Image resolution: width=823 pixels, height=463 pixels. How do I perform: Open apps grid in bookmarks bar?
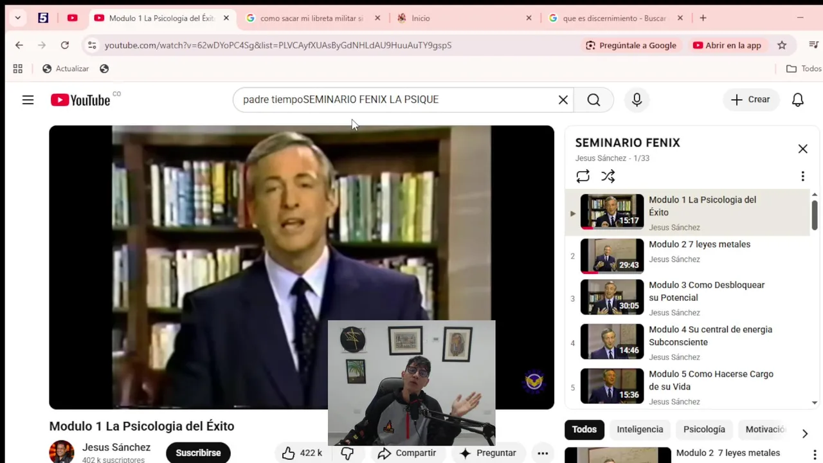point(18,69)
